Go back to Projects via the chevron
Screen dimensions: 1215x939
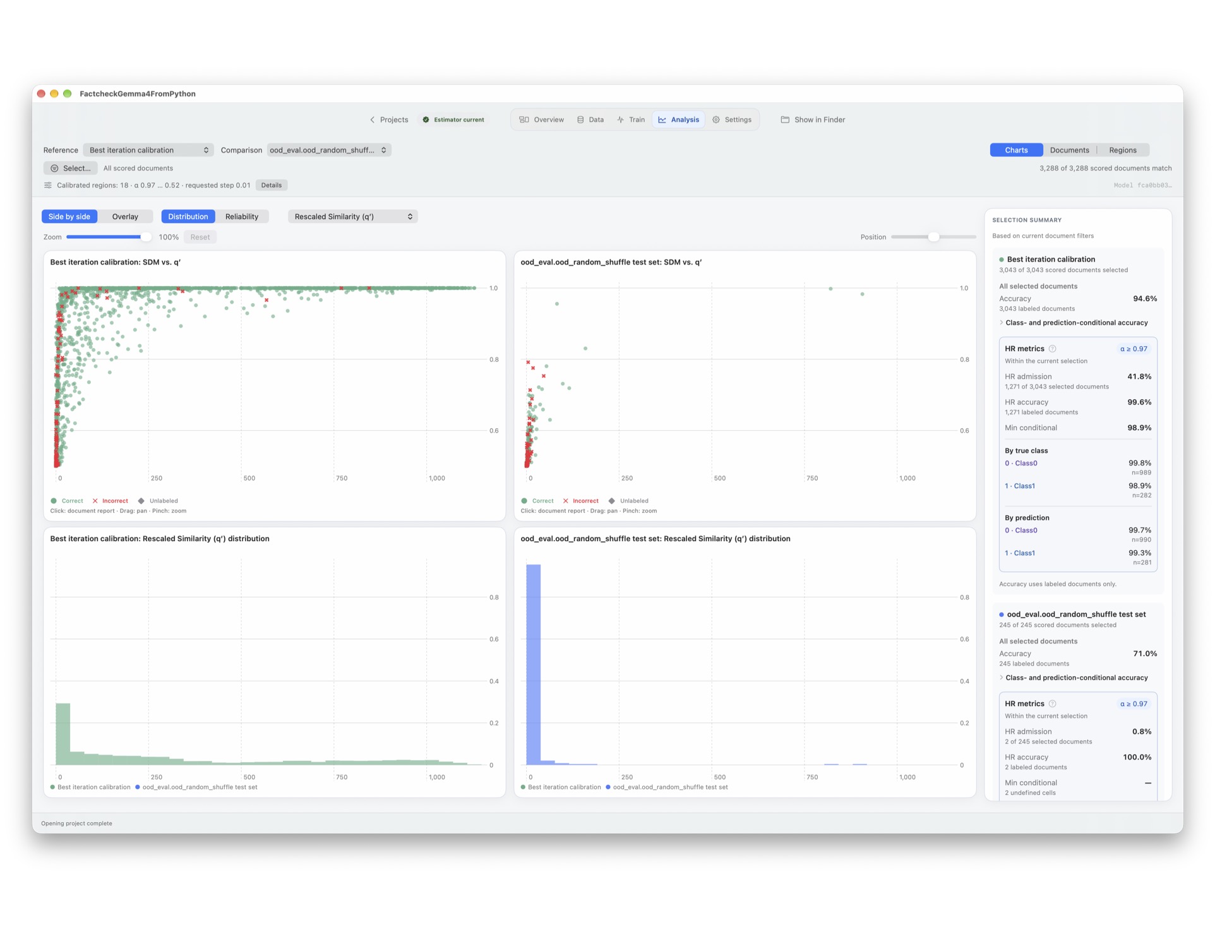(x=373, y=119)
